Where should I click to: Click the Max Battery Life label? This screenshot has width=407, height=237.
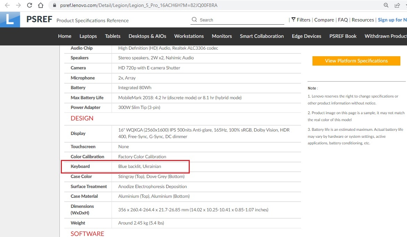point(87,98)
